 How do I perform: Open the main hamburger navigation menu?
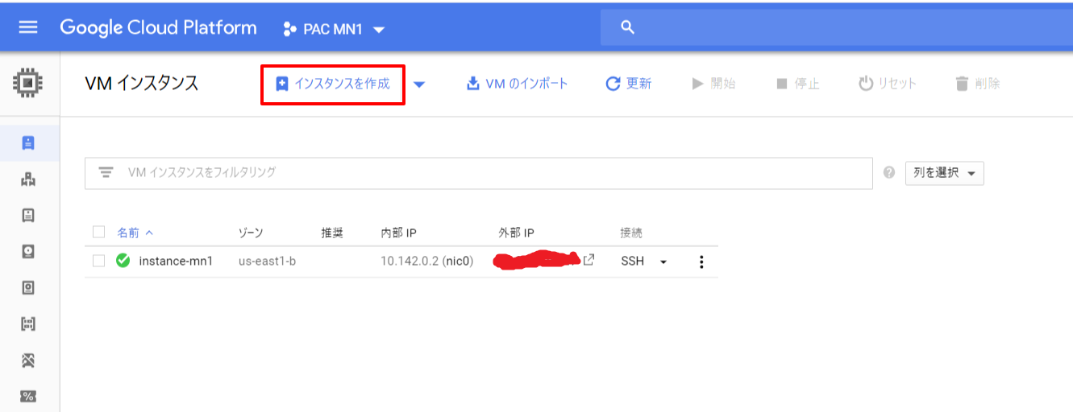pyautogui.click(x=28, y=27)
